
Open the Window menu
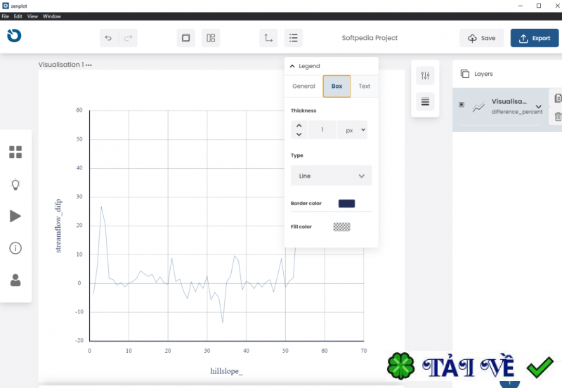pyautogui.click(x=51, y=16)
